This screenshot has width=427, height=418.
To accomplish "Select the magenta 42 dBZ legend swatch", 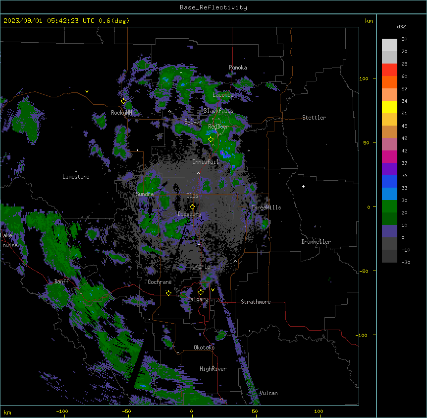I will click(x=389, y=156).
